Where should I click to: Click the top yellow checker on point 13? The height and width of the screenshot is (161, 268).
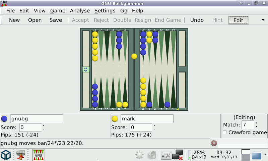[x=95, y=34]
